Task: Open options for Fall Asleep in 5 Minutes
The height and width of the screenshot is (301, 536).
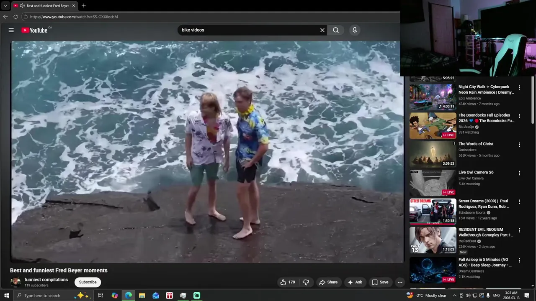Action: (x=520, y=260)
